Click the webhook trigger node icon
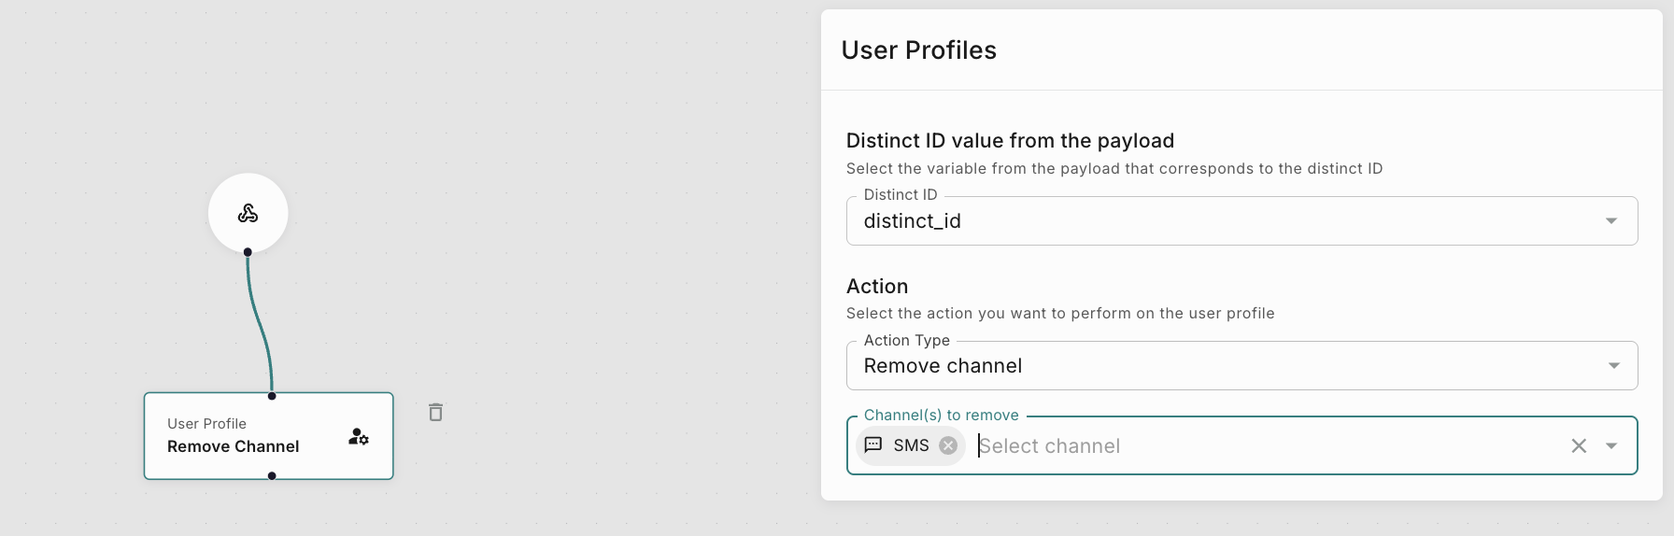Image resolution: width=1674 pixels, height=536 pixels. click(x=248, y=213)
